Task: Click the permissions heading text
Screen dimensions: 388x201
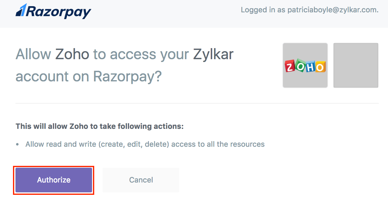Action: click(x=99, y=126)
